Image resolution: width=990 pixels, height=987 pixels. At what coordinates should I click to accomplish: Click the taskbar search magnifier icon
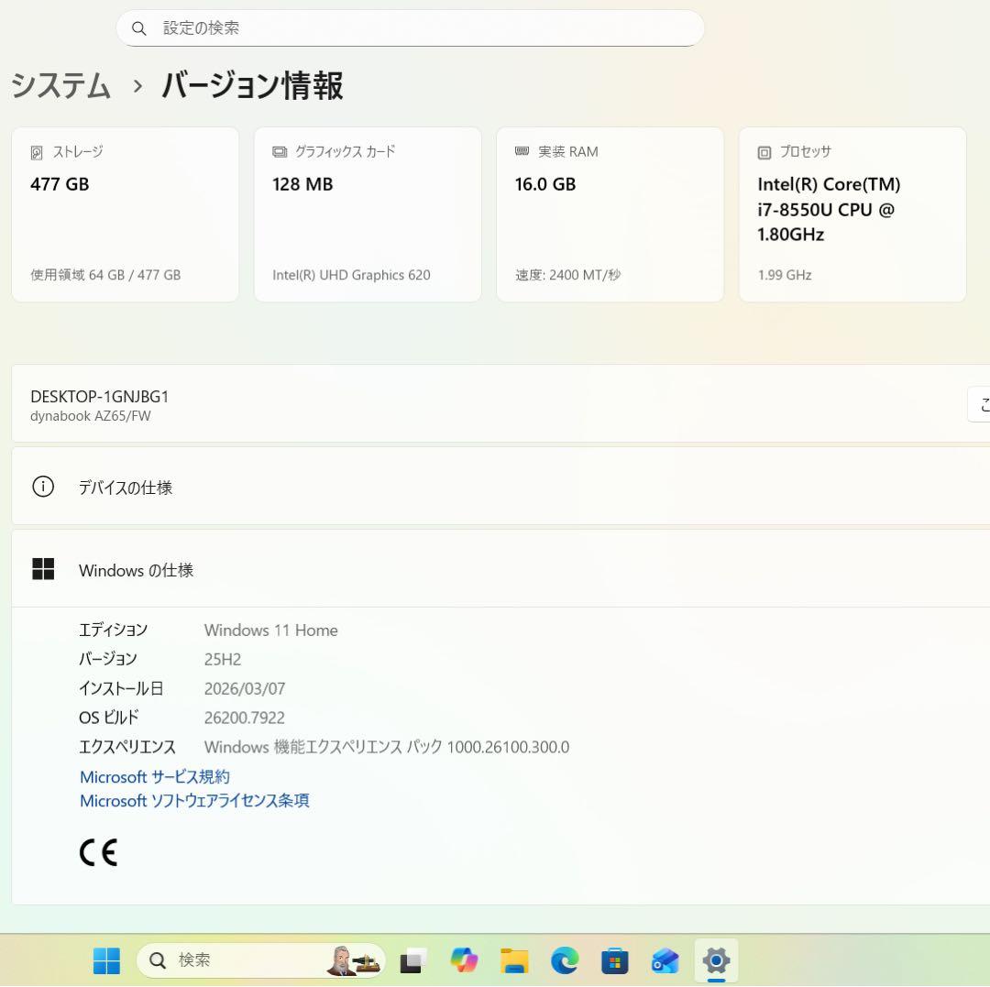point(158,960)
